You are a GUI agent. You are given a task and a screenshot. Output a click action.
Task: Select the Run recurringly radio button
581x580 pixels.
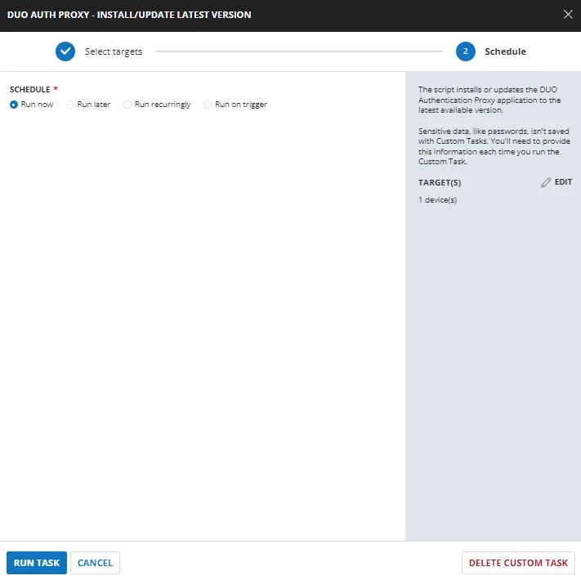point(127,105)
